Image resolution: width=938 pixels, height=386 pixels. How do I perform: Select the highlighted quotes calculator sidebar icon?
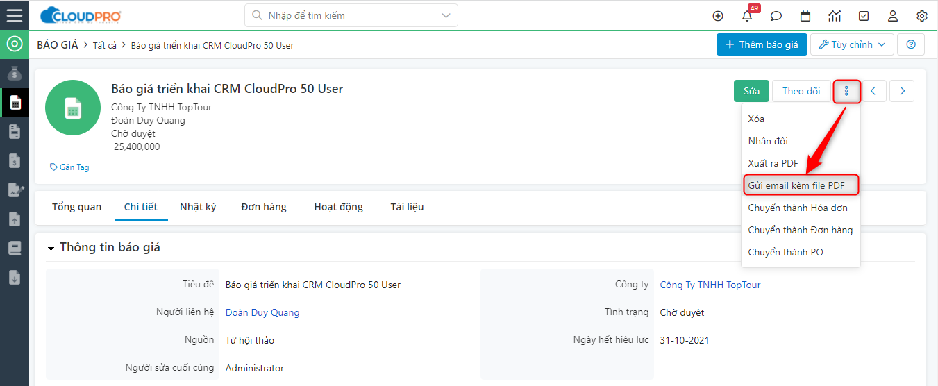[15, 103]
